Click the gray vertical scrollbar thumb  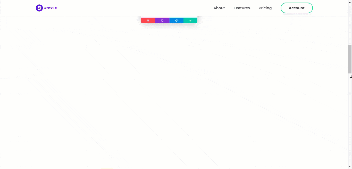[x=350, y=59]
